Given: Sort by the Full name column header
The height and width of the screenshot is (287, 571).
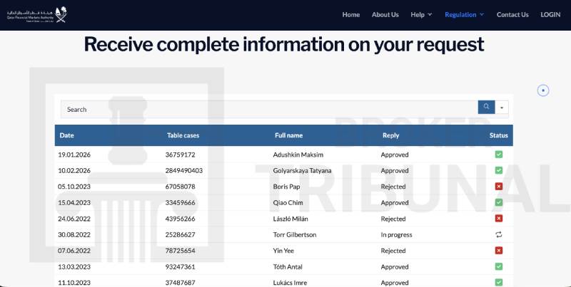Looking at the screenshot, I should coord(289,135).
